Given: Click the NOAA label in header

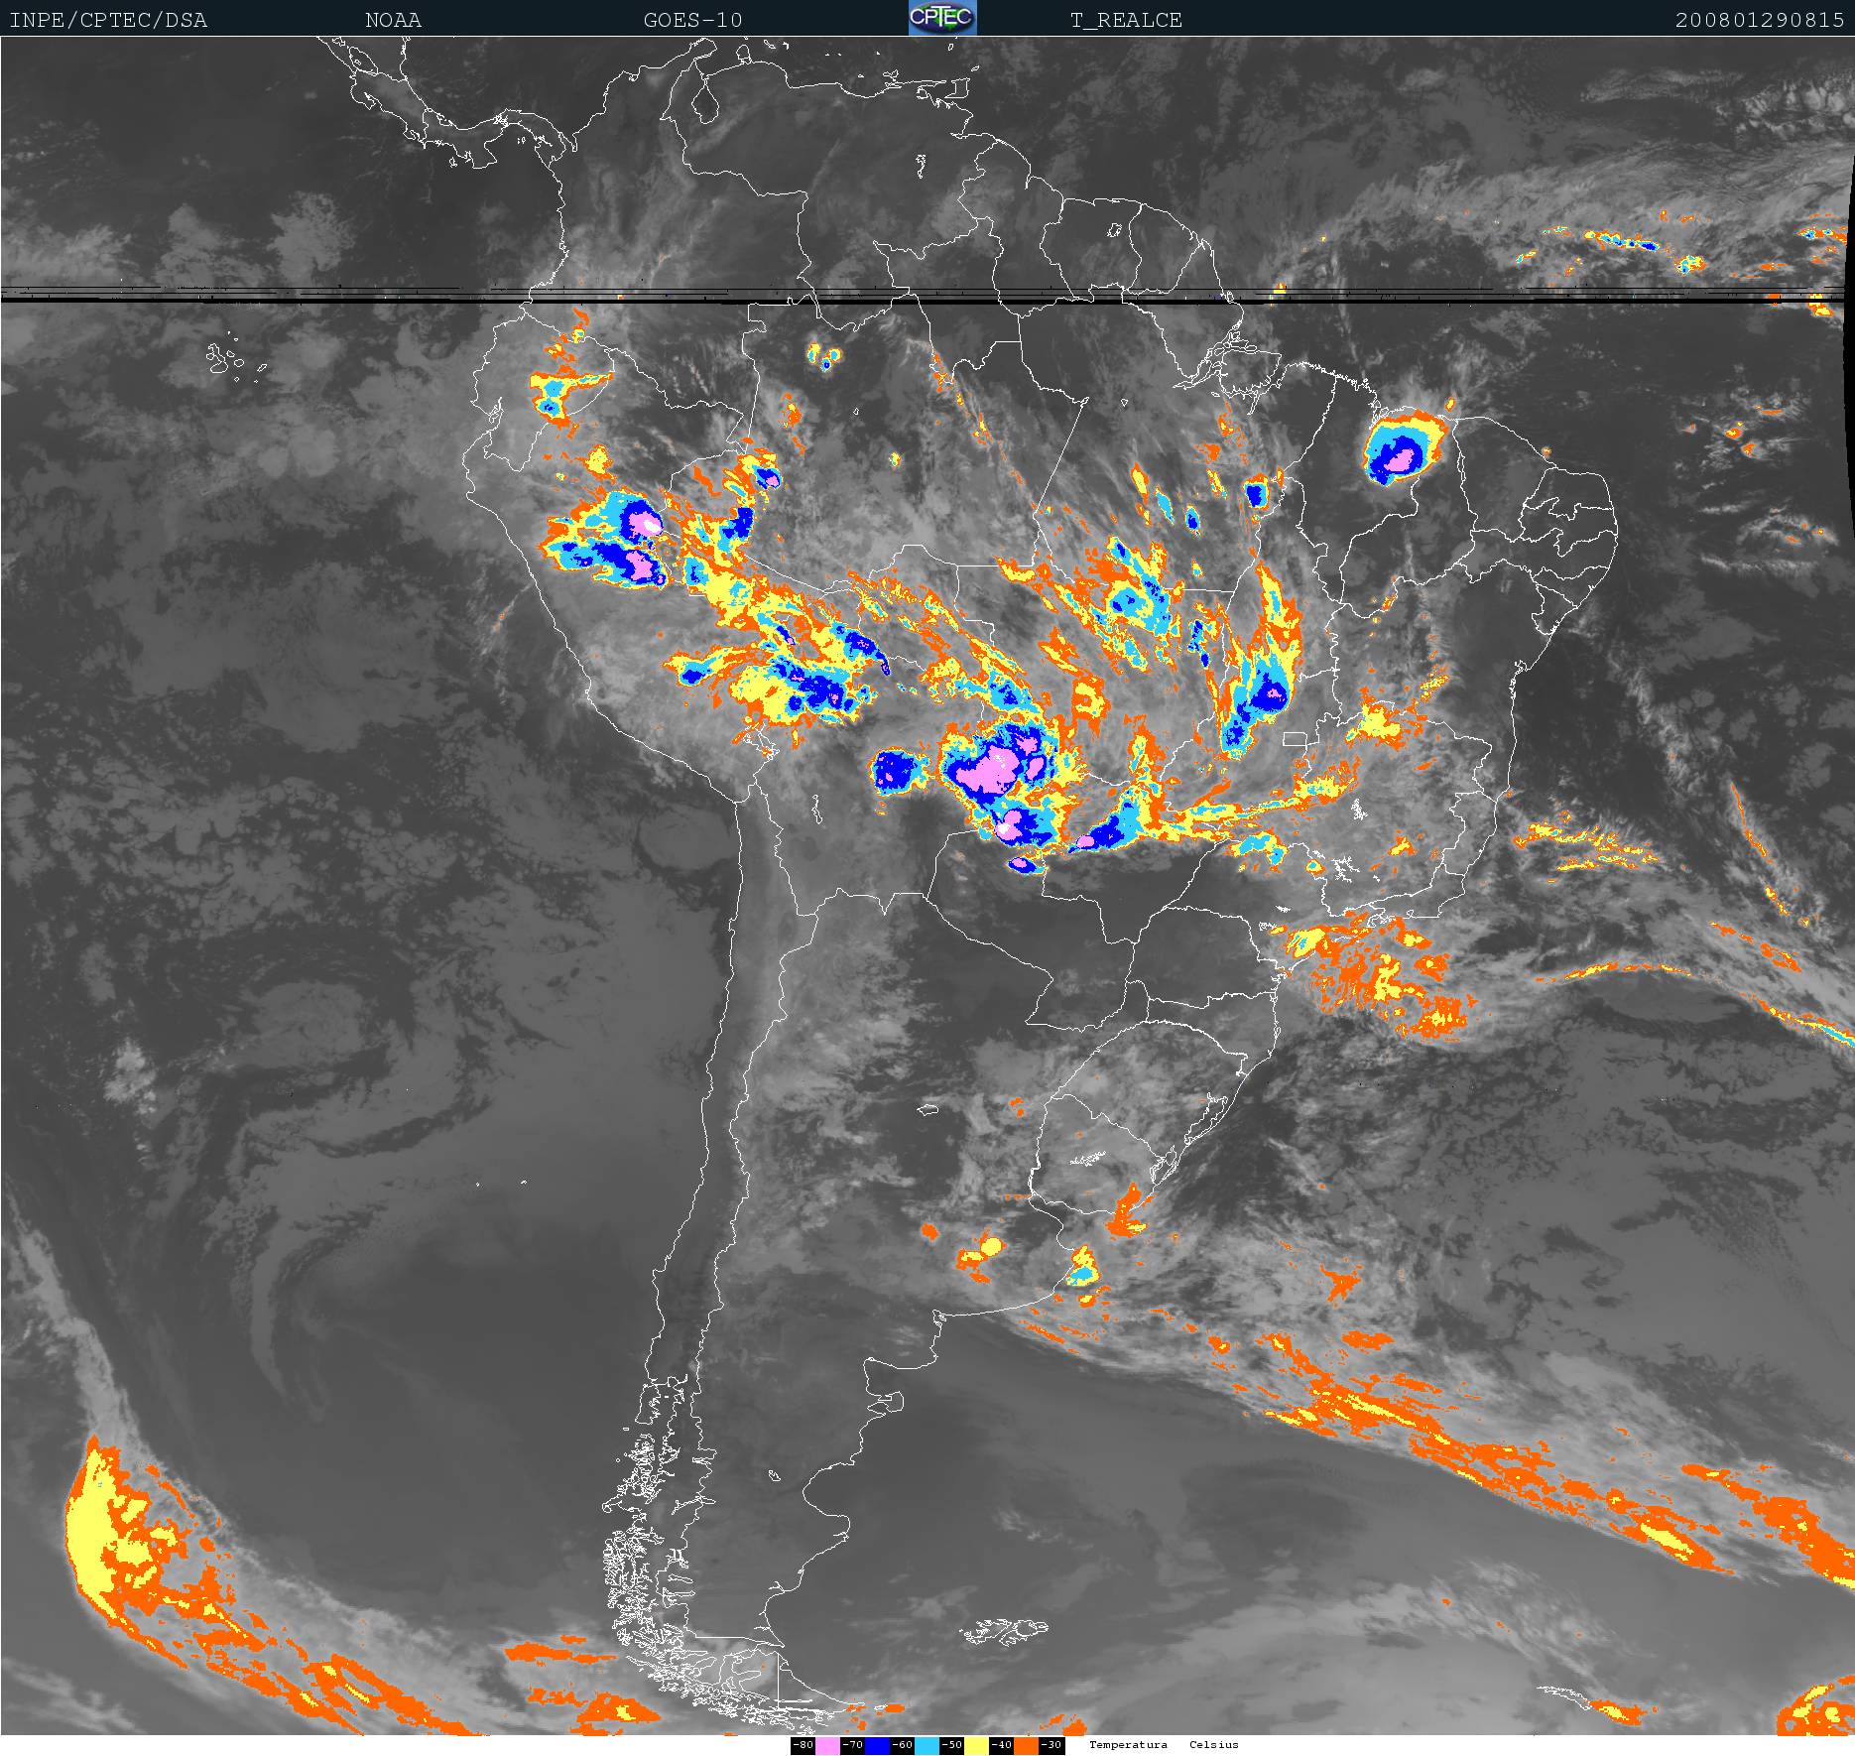Looking at the screenshot, I should (x=393, y=20).
